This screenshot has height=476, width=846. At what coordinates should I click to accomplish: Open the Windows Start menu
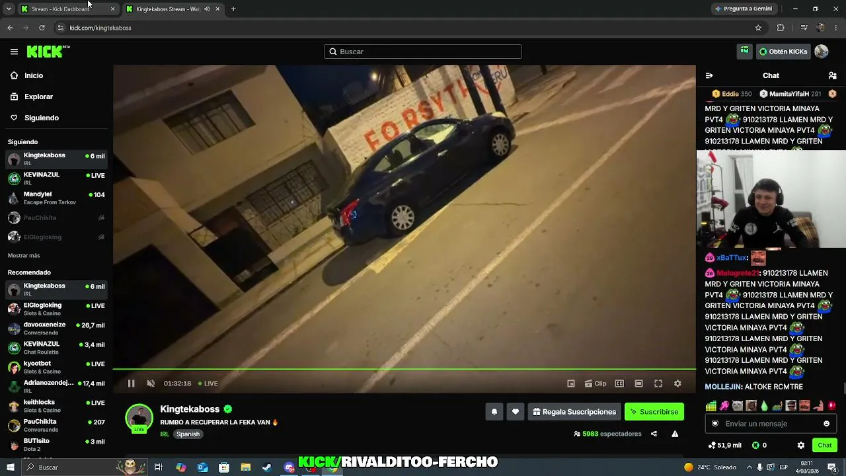[x=11, y=467]
